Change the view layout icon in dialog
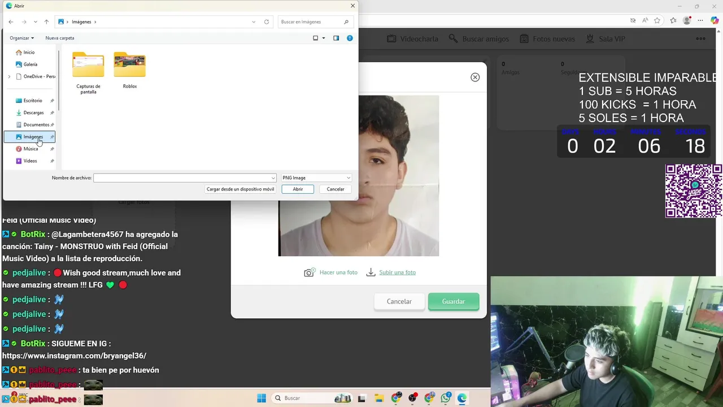723x407 pixels. tap(316, 38)
